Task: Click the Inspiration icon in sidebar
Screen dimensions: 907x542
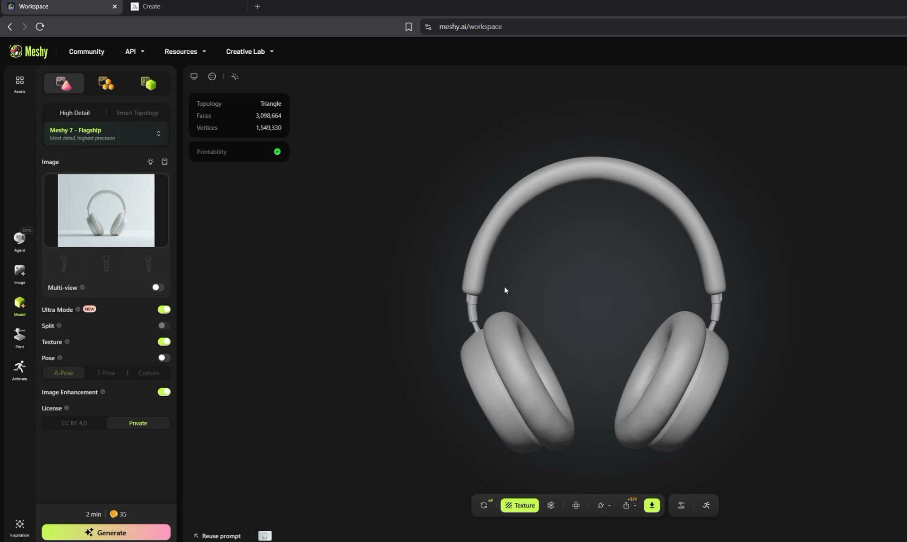Action: point(19,528)
